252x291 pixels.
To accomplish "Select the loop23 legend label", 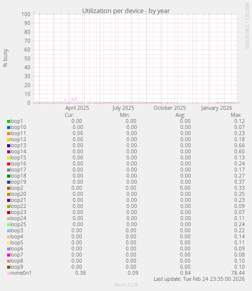I will point(18,213).
